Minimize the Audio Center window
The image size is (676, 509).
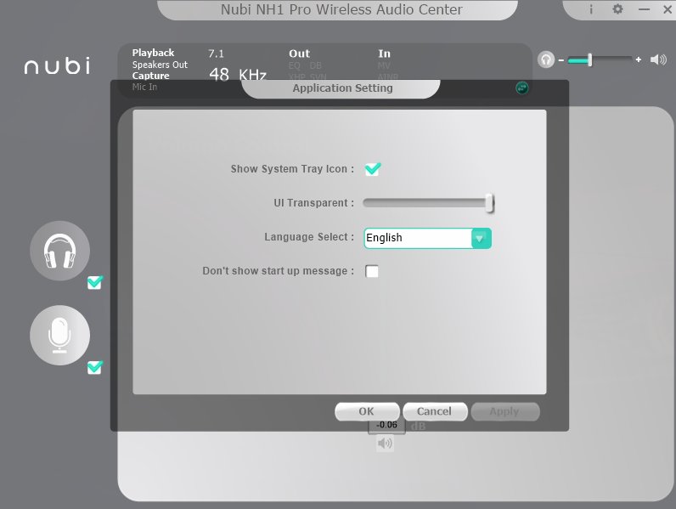tap(644, 9)
